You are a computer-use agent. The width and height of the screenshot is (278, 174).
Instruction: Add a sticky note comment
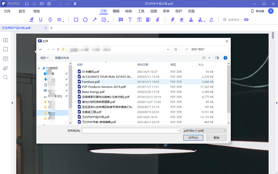[x=121, y=20]
